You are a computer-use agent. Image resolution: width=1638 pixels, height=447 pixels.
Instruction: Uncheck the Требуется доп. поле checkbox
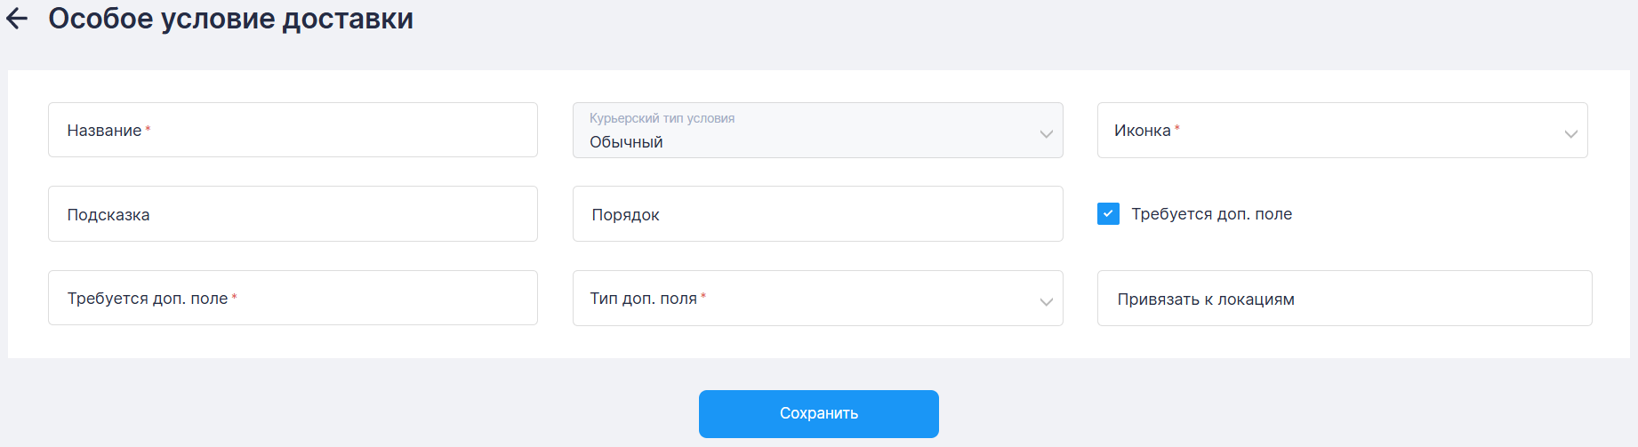point(1108,214)
